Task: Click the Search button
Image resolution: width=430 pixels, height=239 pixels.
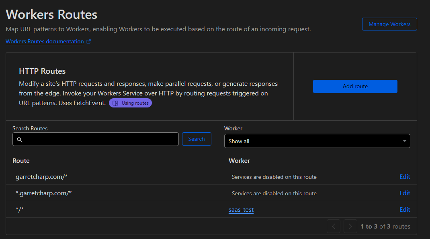Action: (197, 139)
